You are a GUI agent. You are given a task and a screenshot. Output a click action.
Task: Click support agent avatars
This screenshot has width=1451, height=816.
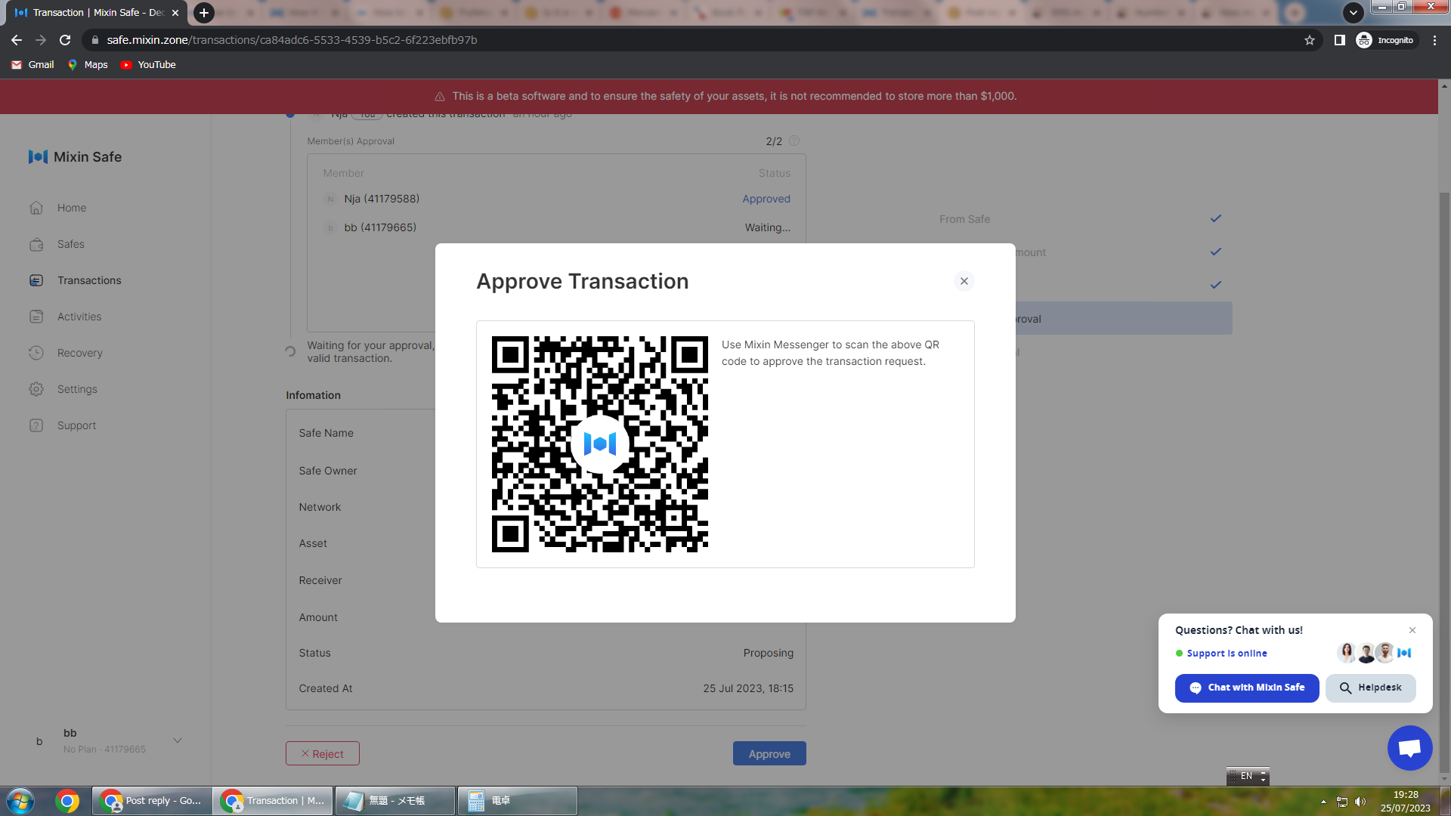point(1375,653)
